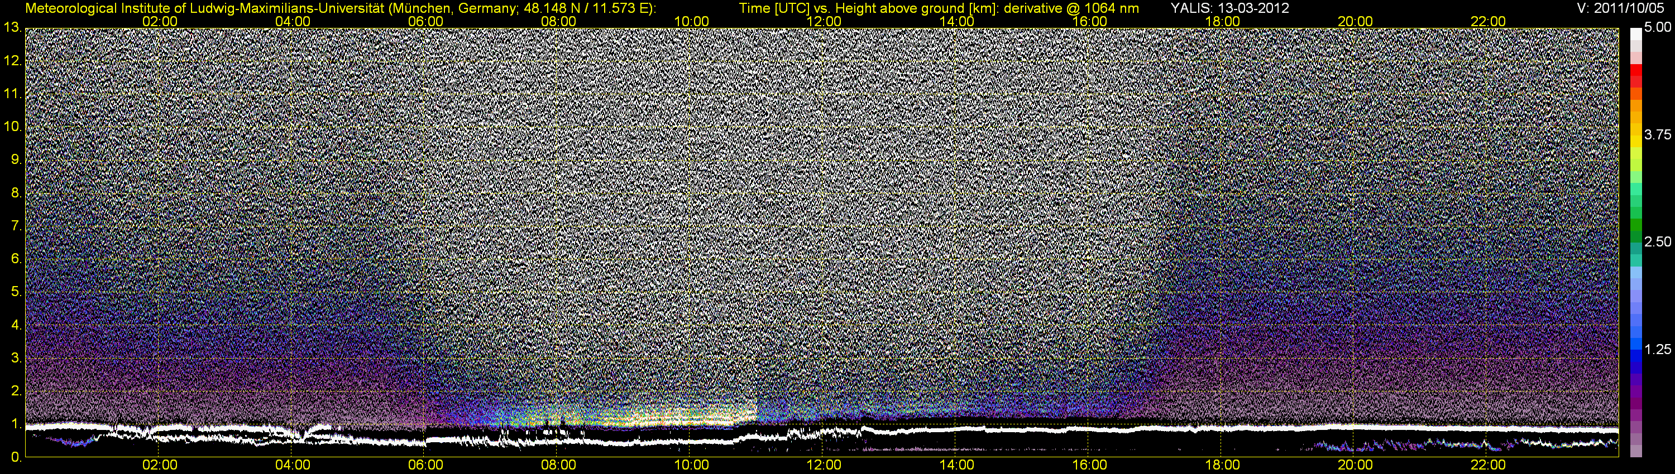Click the 14:00 label on the bottom time axis
Screen dimensions: 1675x474
click(x=957, y=465)
